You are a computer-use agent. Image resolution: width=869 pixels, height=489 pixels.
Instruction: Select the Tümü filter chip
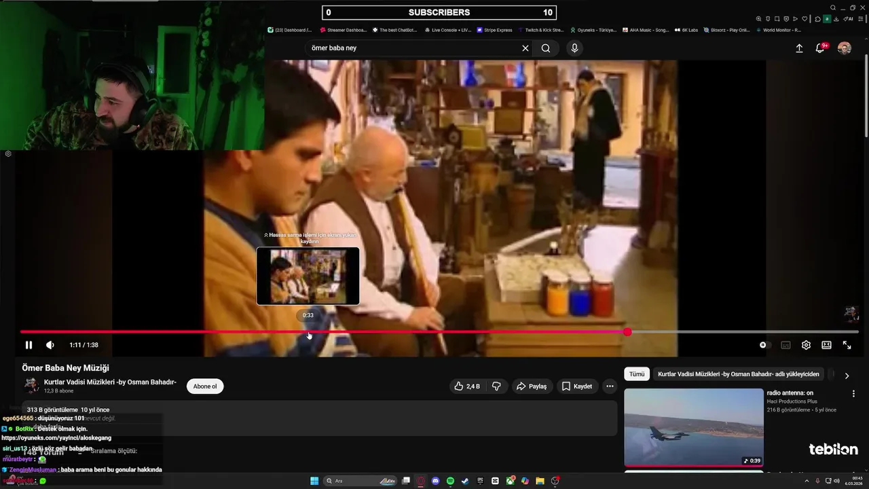pos(637,374)
